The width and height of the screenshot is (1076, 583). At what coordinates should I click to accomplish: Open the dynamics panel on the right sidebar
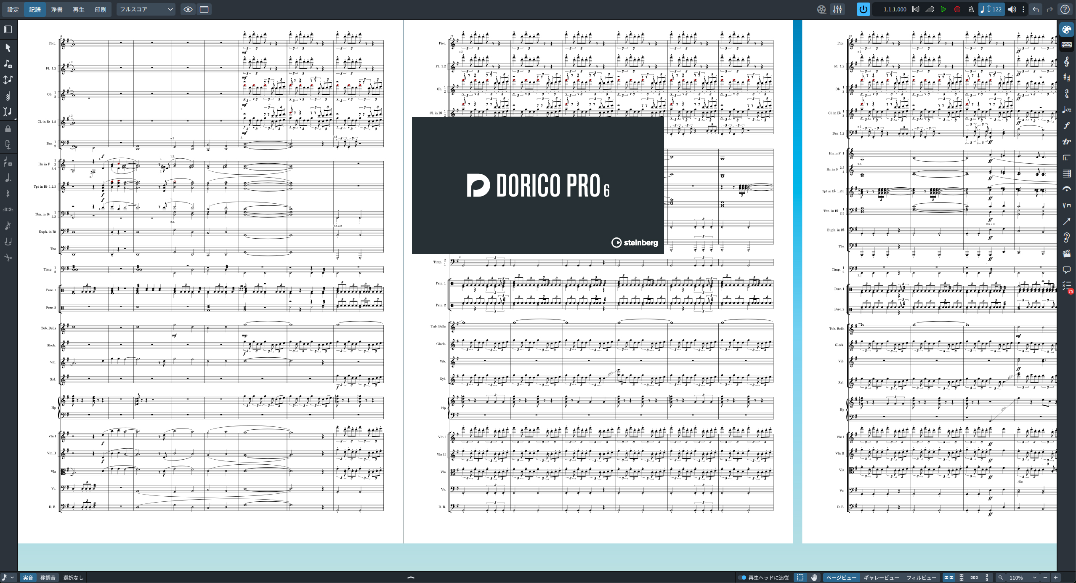click(1068, 125)
